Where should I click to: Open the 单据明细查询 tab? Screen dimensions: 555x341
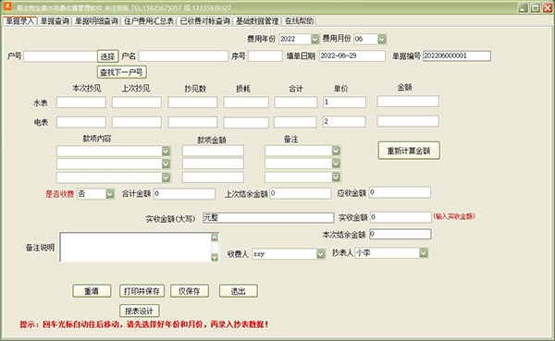pyautogui.click(x=96, y=21)
